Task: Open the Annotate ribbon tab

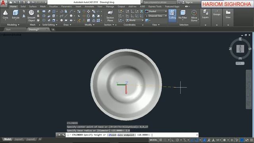Action: (x=89, y=6)
